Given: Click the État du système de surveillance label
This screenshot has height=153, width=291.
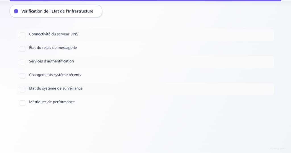Looking at the screenshot, I should pos(56,88).
